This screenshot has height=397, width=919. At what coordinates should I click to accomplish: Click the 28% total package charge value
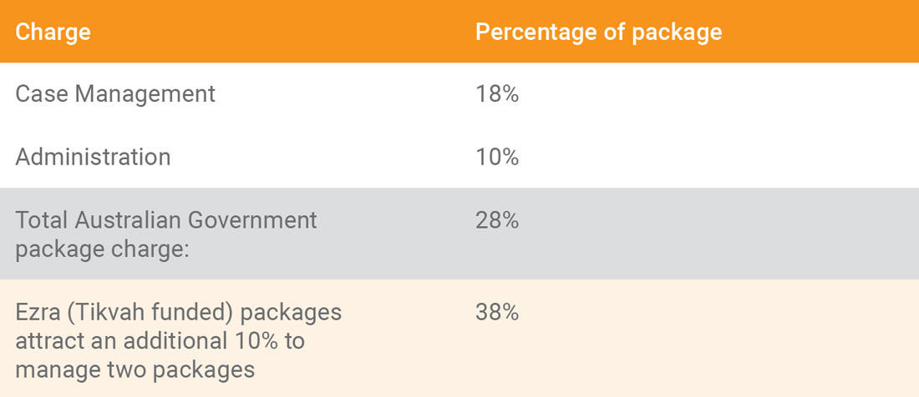[497, 220]
